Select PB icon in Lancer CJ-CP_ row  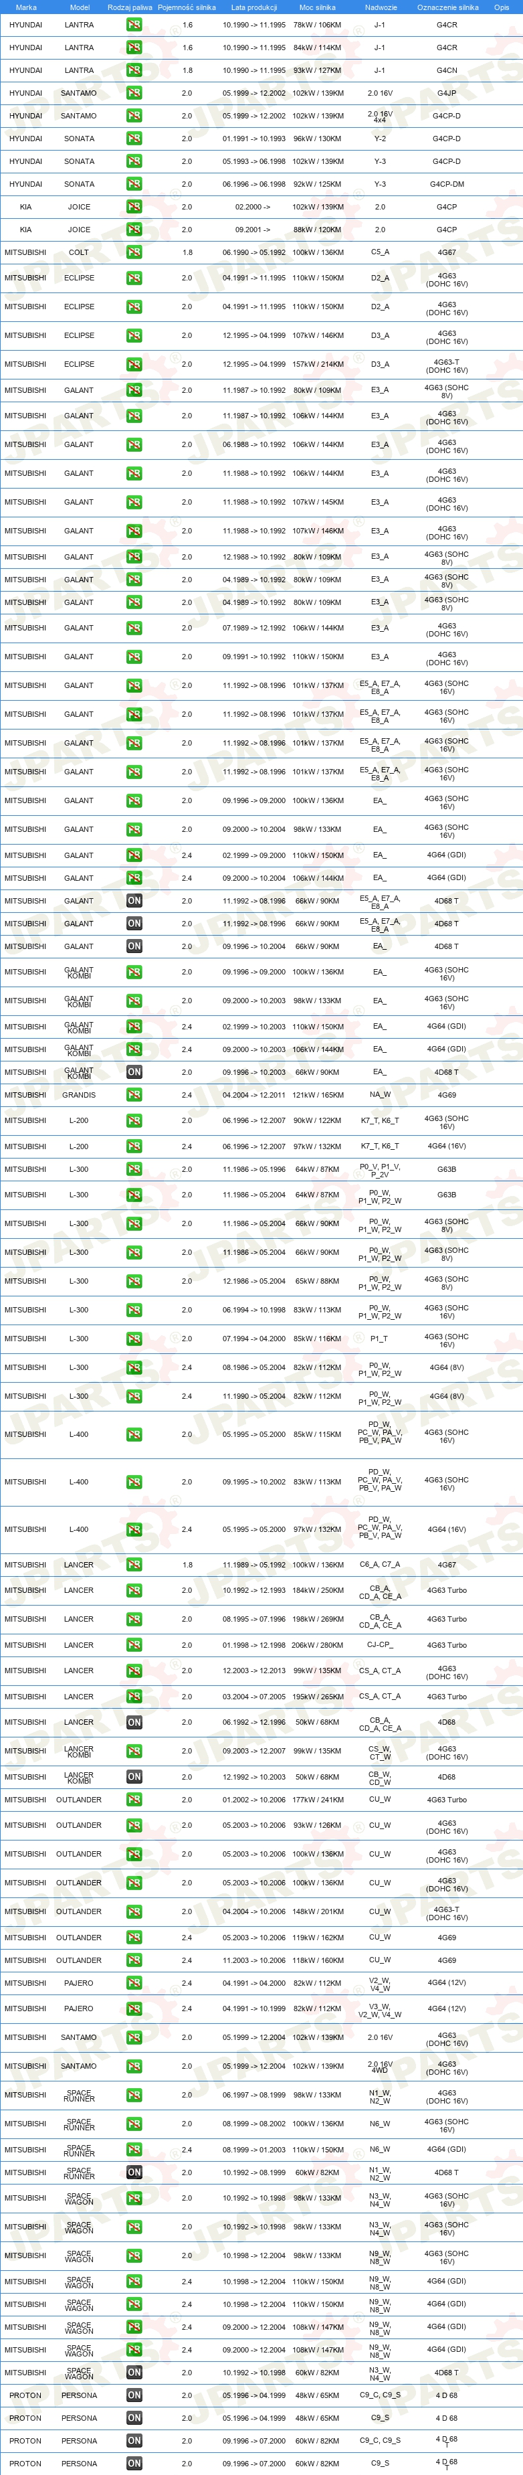134,1645
